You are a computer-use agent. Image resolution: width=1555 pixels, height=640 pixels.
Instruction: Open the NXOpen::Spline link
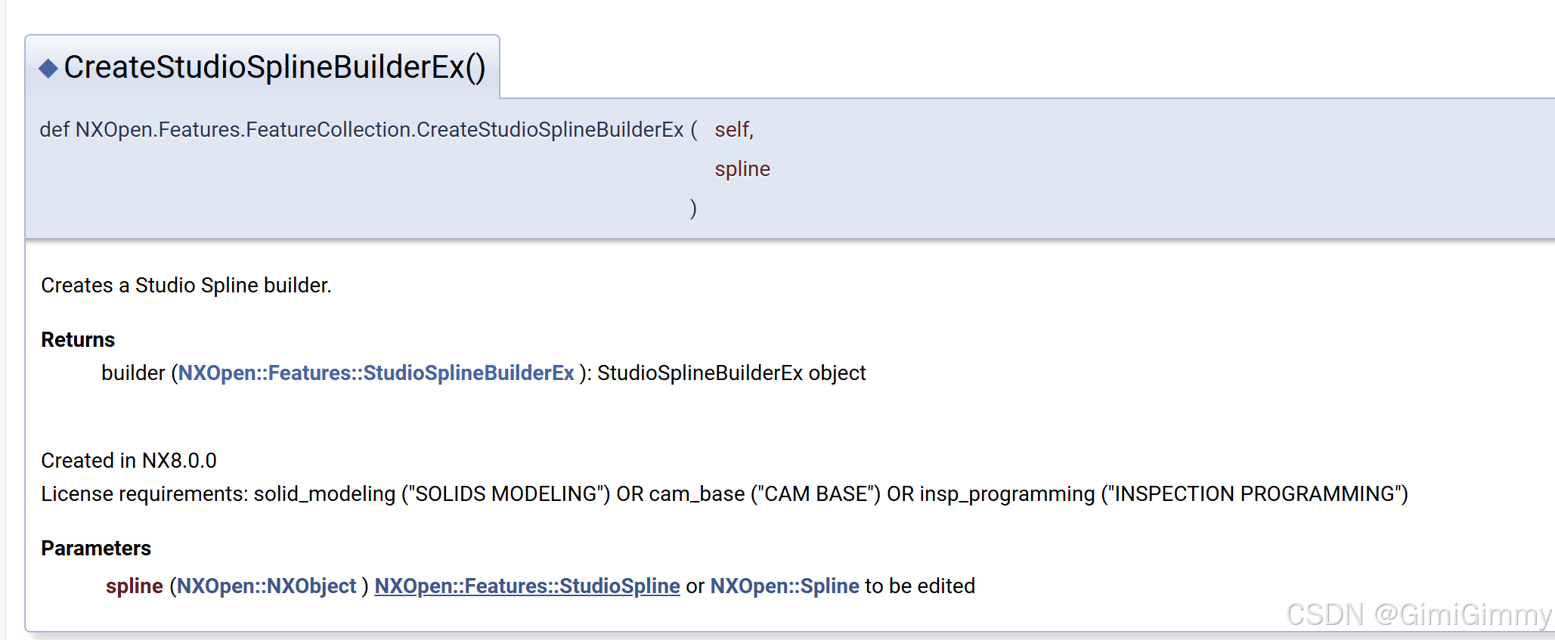785,586
